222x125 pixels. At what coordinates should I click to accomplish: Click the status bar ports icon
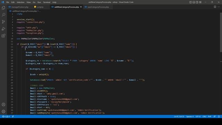pyautogui.click(x=13, y=117)
